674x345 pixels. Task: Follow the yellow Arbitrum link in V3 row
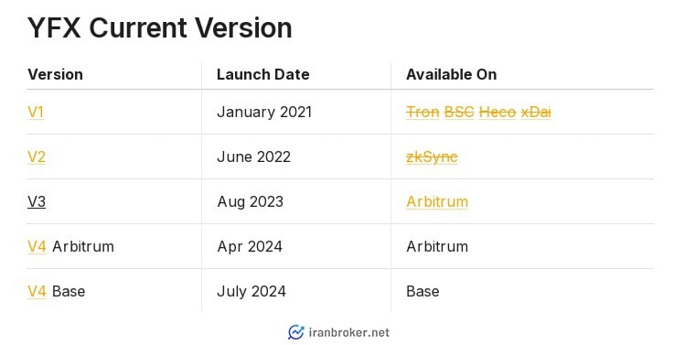tap(437, 201)
